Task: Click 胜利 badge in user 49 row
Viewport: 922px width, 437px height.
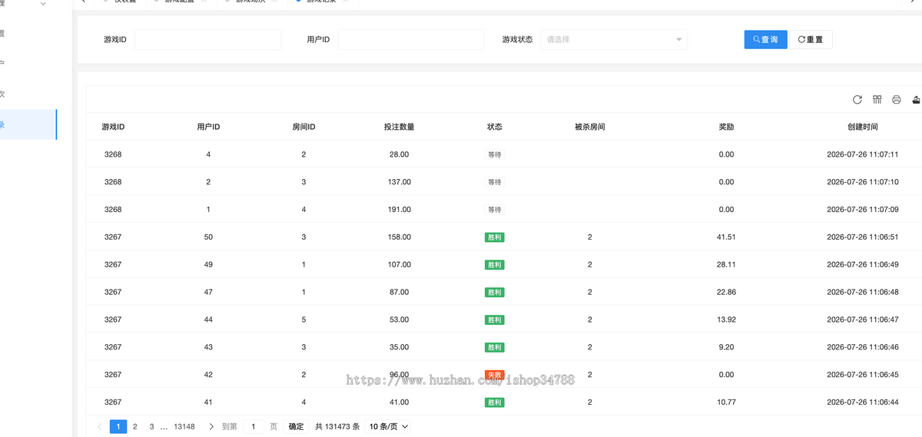Action: click(494, 265)
